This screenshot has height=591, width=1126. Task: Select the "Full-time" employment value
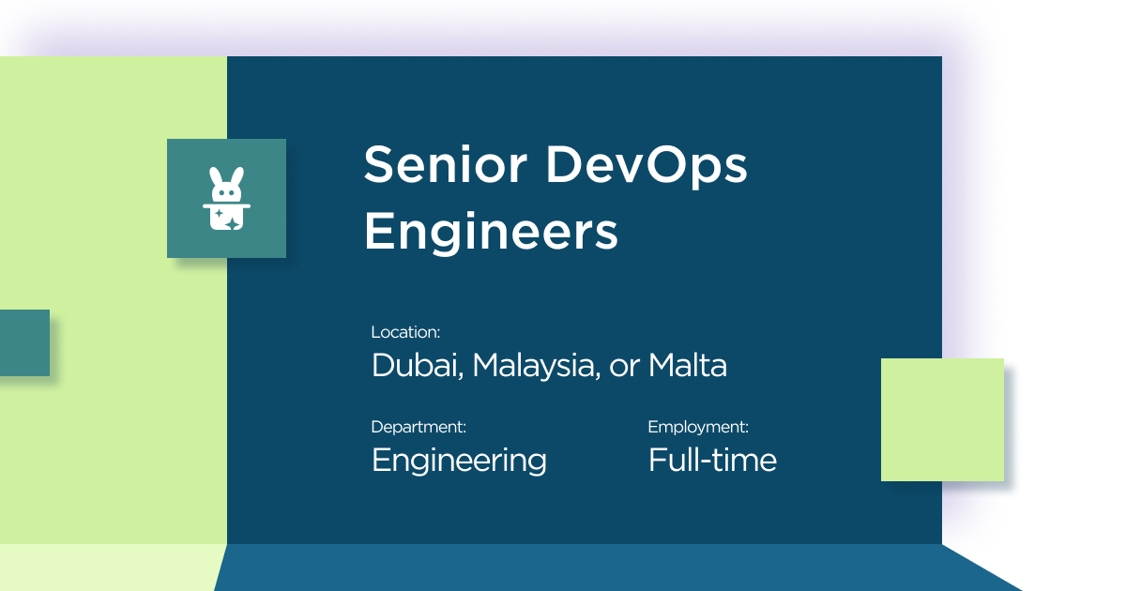(x=712, y=461)
